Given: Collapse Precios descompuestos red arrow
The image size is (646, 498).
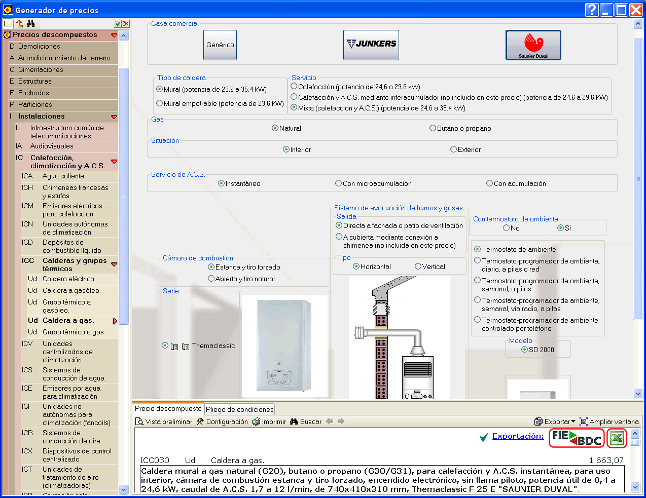Looking at the screenshot, I should (114, 35).
